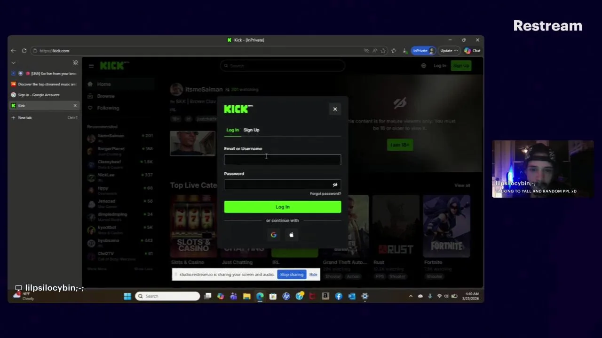Open the weather widget on taskbar

(23, 296)
